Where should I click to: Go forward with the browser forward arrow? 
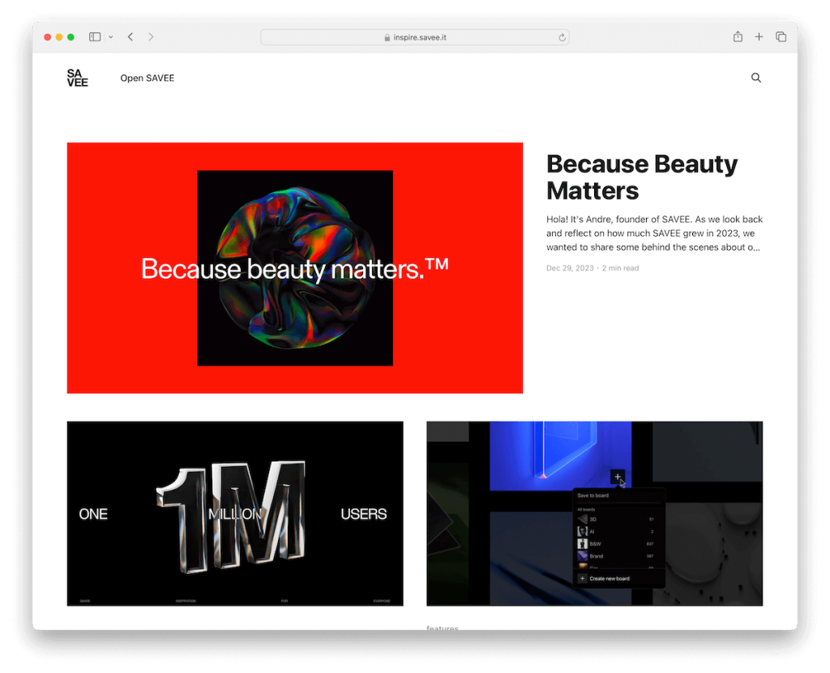[151, 37]
